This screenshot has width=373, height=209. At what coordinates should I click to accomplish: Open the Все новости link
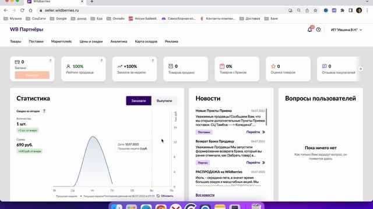205,195
